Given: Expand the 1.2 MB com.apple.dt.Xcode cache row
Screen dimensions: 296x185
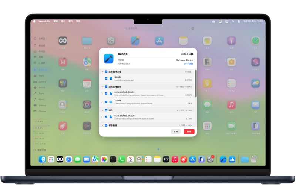Looking at the screenshot, I should (102, 117).
